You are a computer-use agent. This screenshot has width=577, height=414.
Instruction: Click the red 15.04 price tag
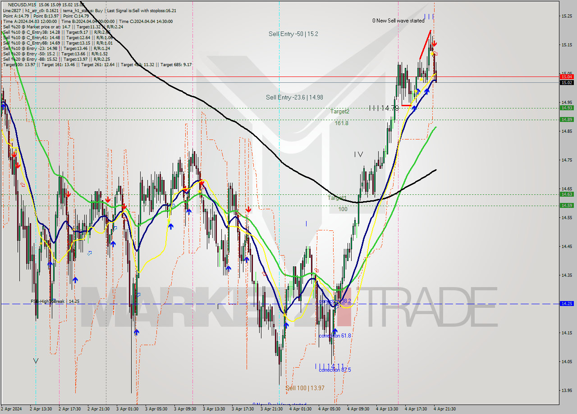pyautogui.click(x=567, y=77)
